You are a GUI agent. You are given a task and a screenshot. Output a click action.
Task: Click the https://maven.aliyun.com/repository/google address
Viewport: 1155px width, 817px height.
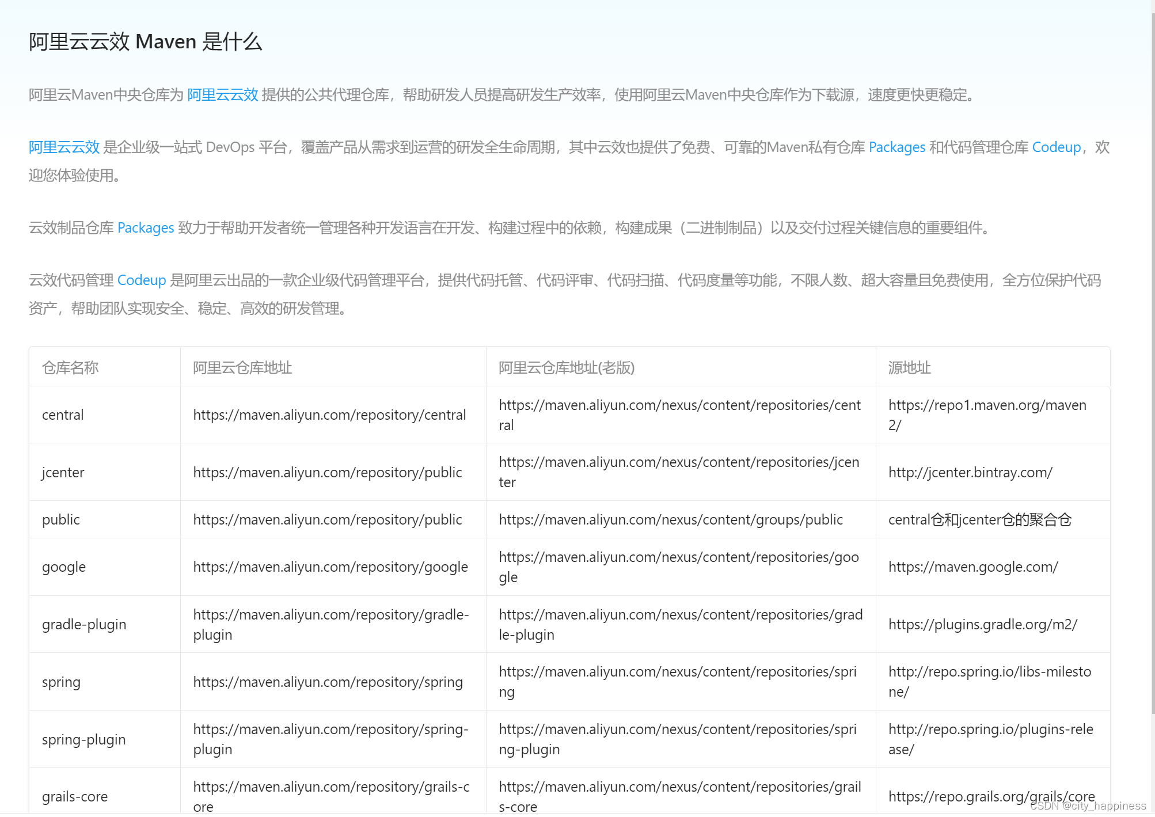tap(330, 567)
